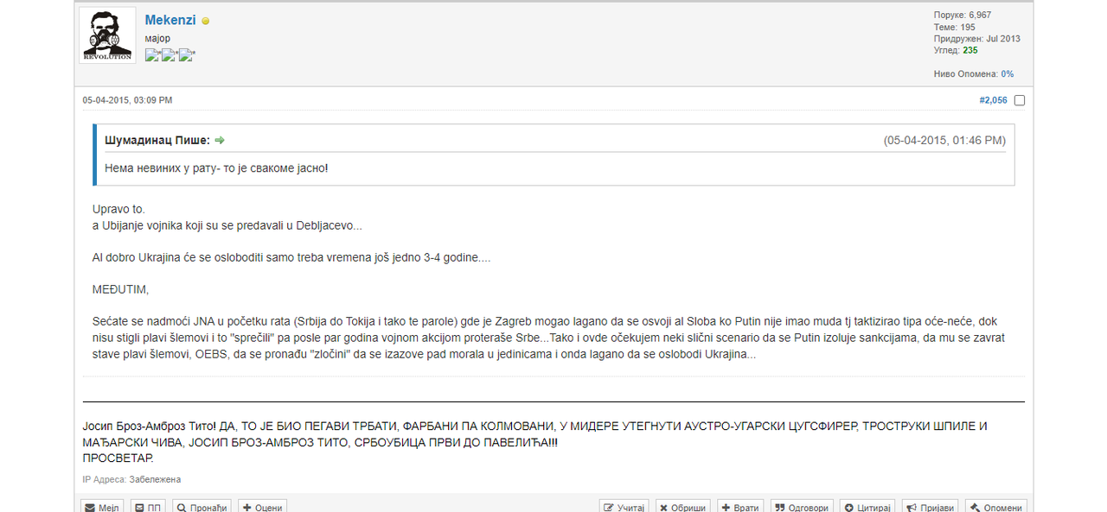Tick the checkbox for post #2,056

point(1020,100)
